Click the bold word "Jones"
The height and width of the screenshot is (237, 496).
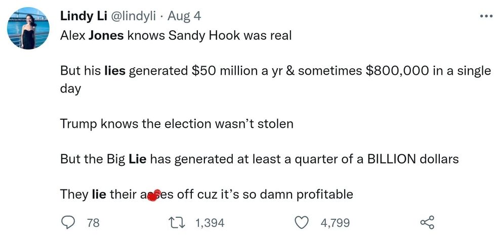(105, 36)
